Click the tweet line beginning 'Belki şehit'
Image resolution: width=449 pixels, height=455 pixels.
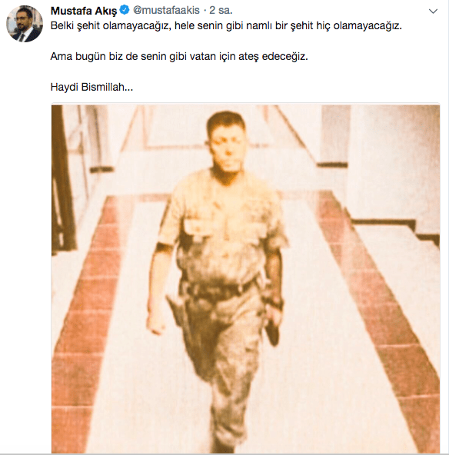(226, 26)
